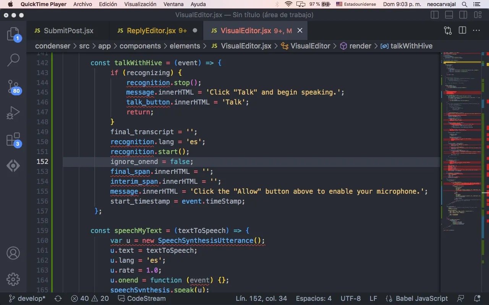The image size is (489, 305).
Task: Click the talkWithHive function name on line 142
Action: click(x=138, y=63)
